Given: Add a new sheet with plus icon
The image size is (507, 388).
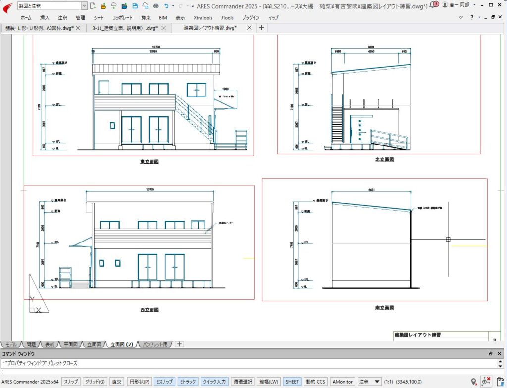Looking at the screenshot, I should tap(180, 344).
